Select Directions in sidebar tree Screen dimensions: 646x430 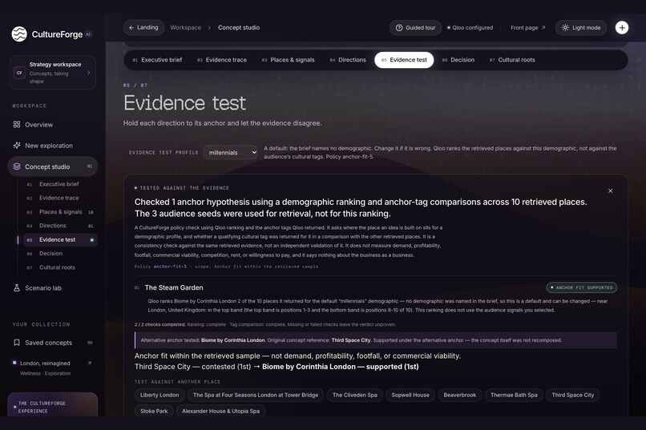60,226
